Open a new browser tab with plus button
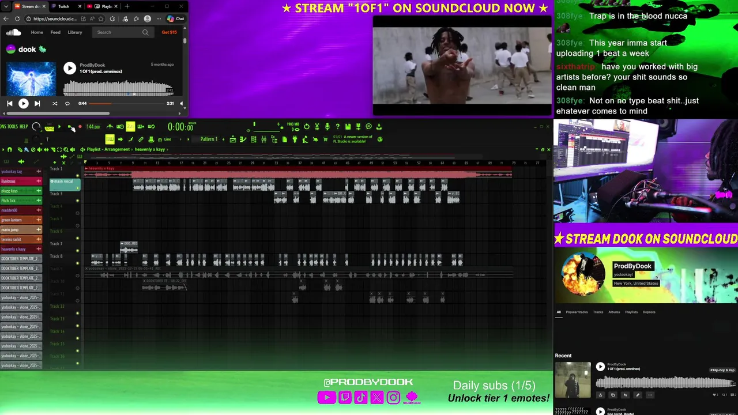 point(127,6)
